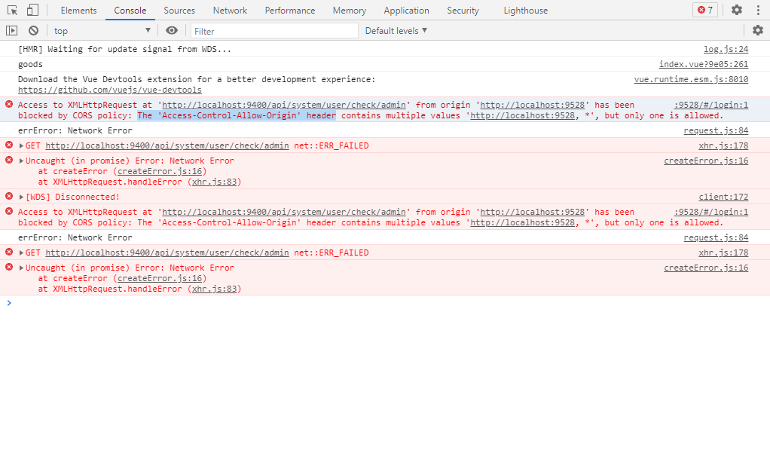
Task: Open the top JavaScript context dropdown
Action: pos(102,30)
